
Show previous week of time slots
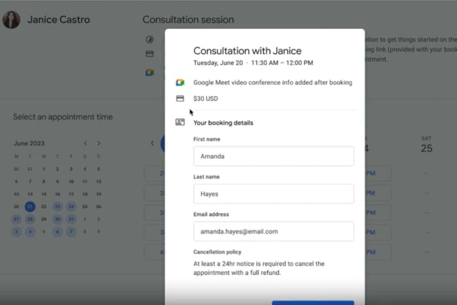click(153, 143)
